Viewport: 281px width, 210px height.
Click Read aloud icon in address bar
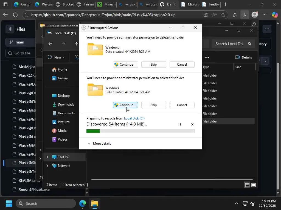click(x=214, y=15)
